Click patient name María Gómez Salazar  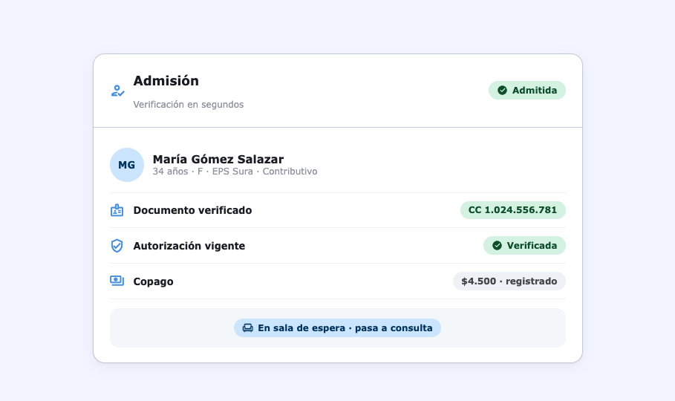pos(218,159)
